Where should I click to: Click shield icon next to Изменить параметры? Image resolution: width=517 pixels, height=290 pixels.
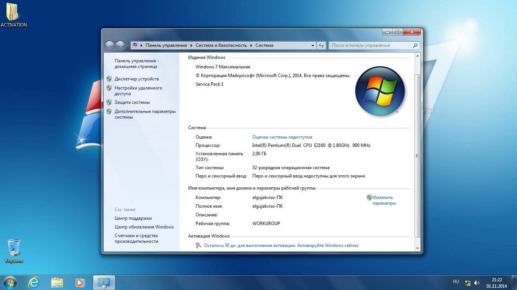tap(369, 197)
